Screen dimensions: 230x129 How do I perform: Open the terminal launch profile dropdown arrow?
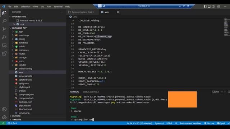[225, 92]
